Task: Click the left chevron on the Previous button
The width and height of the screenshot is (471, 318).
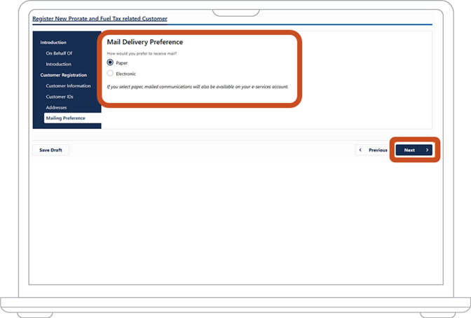Action: 360,150
